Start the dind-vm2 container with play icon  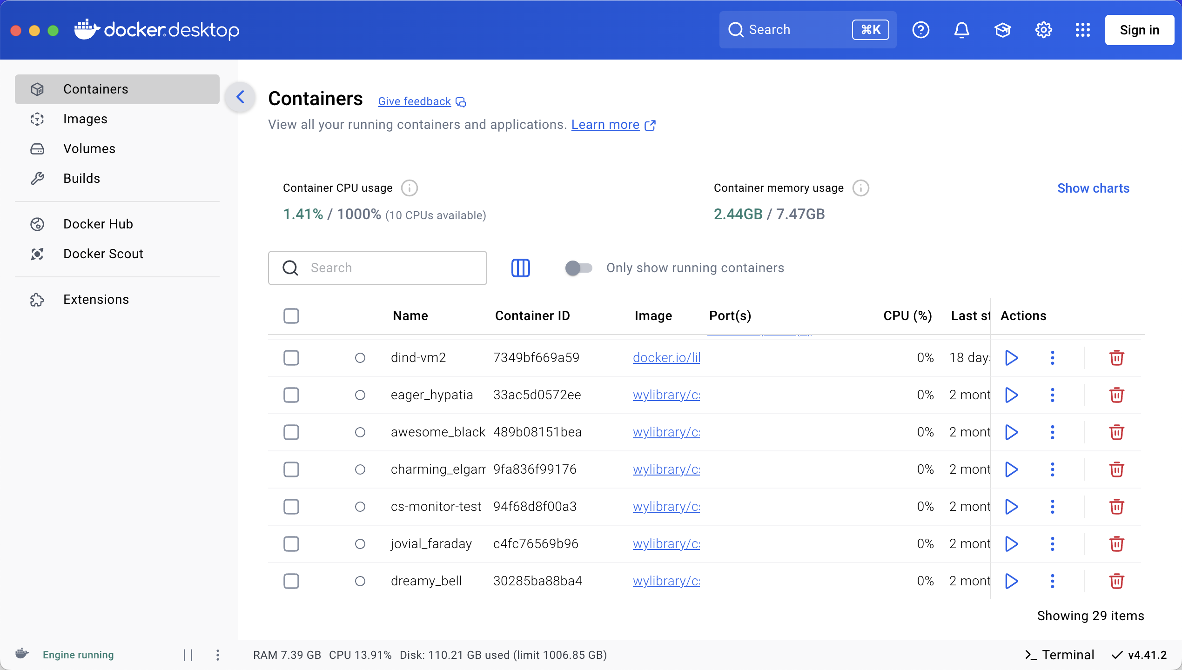coord(1011,357)
